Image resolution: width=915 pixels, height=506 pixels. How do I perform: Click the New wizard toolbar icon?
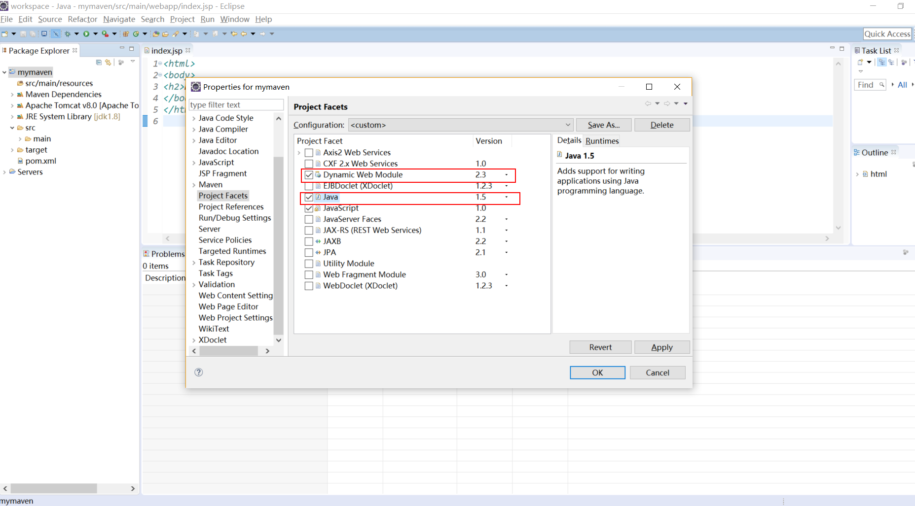(x=4, y=34)
